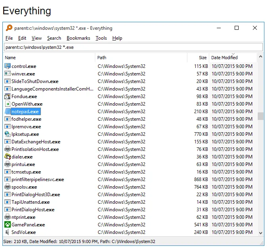Viewport: 268px width, 249px height.
Task: Click the lpremove.exe file icon
Action: pos(8,127)
